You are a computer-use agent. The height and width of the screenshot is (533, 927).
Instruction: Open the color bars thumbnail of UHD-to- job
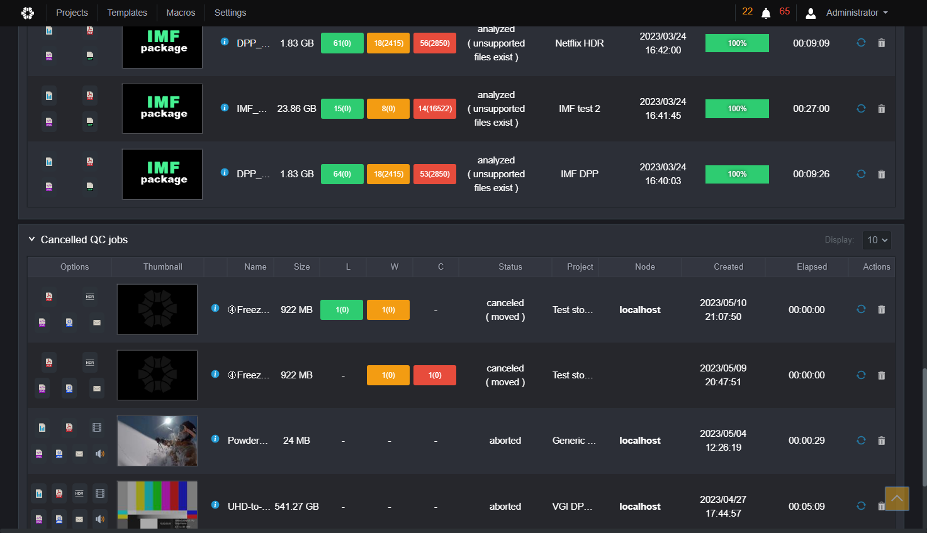157,505
